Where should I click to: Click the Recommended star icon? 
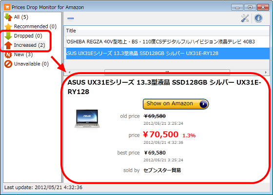(8, 26)
